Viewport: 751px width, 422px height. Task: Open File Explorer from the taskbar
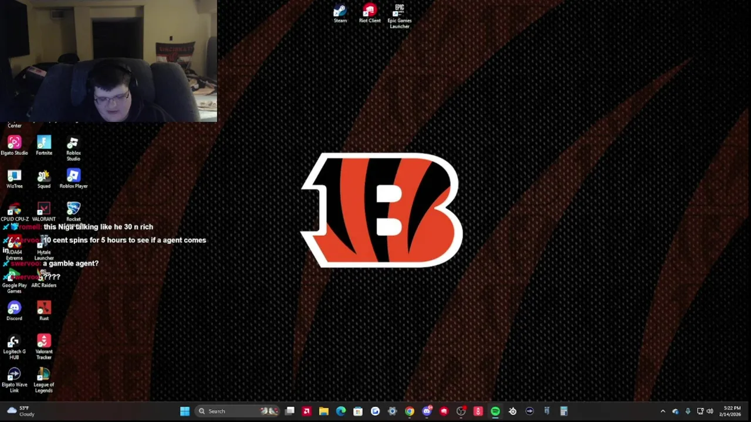323,411
